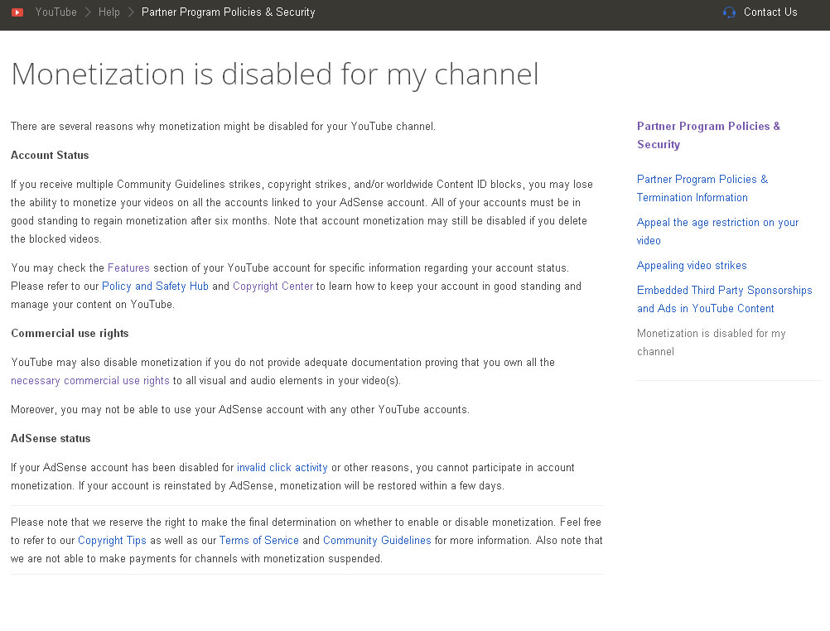Viewport: 830px width, 631px height.
Task: Open the Copyright Tips link
Action: pos(112,541)
